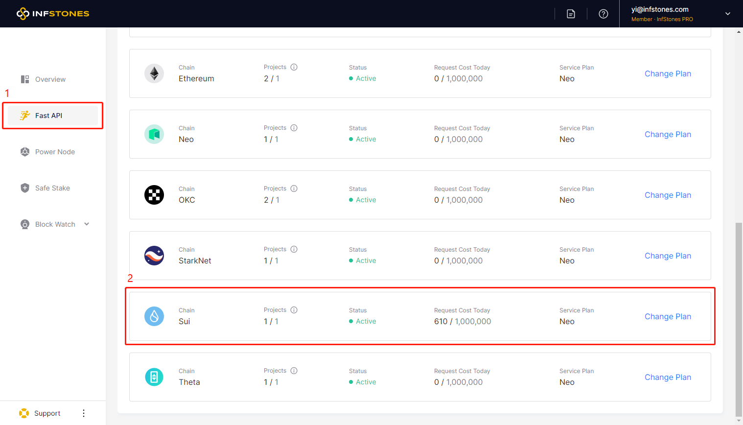Viewport: 743px width, 425px height.
Task: Open the documentation icon in header
Action: click(571, 14)
